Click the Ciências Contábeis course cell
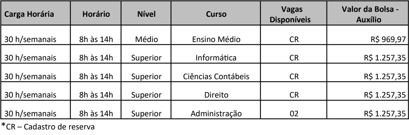409x135 pixels. 216,77
